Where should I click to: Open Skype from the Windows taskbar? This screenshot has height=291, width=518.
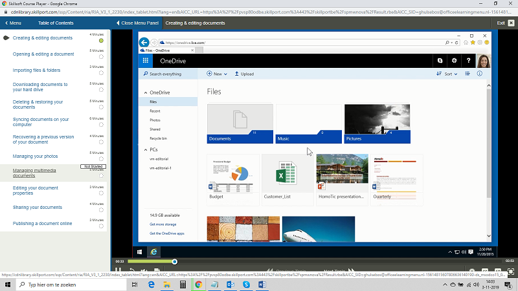click(246, 285)
